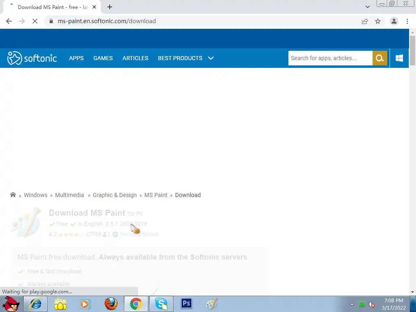This screenshot has width=416, height=312.
Task: Open the folder icon on taskbar
Action: tap(60, 304)
